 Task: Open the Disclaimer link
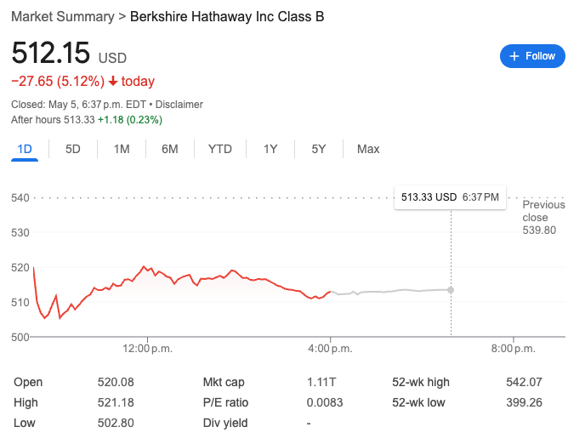pos(179,105)
